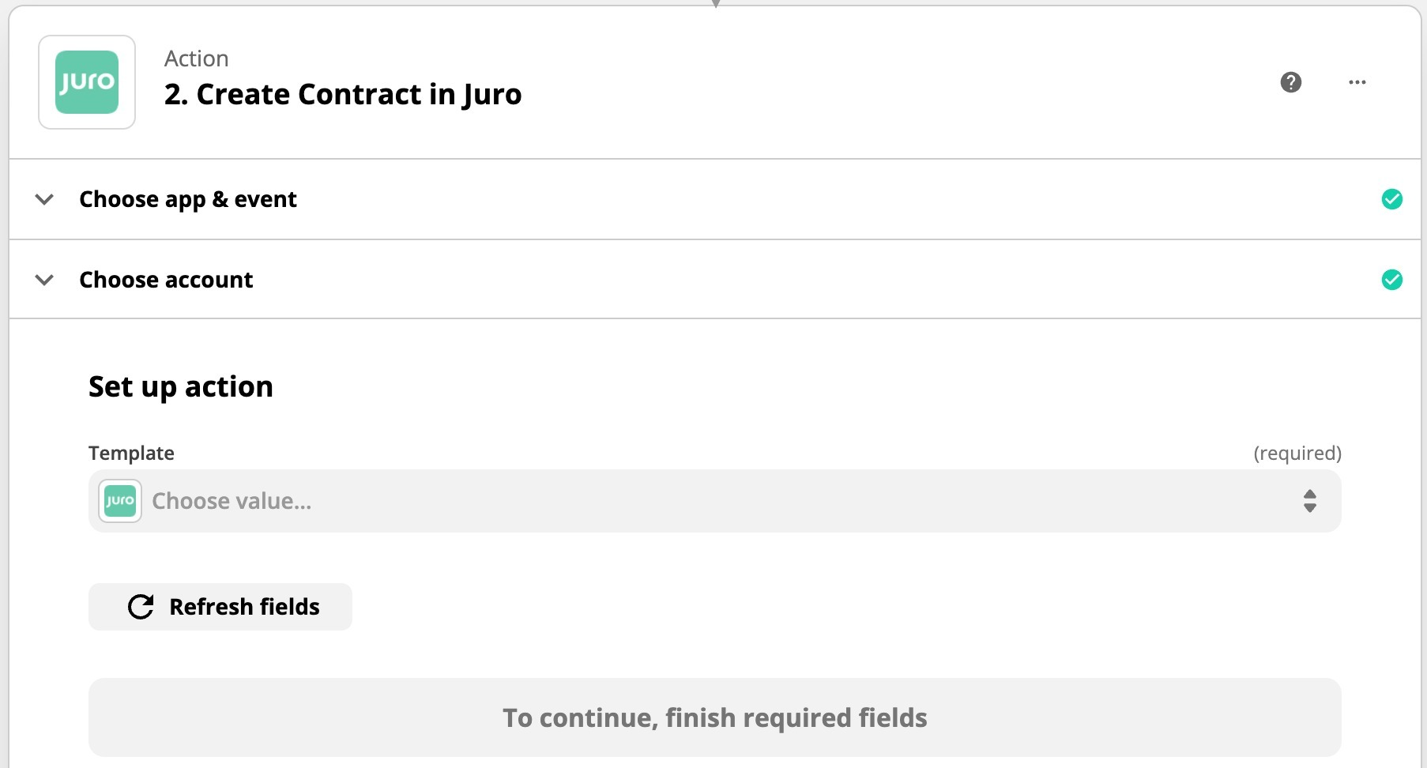Expand the Choose account chevron

coord(45,280)
